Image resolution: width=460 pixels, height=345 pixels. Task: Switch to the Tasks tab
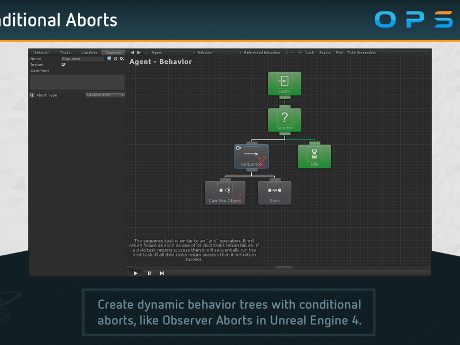(x=66, y=52)
